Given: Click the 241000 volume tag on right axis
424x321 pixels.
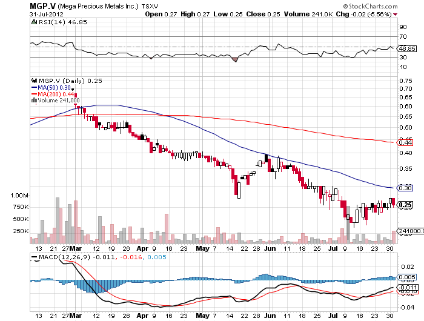Looking at the screenshot, I should (x=411, y=231).
